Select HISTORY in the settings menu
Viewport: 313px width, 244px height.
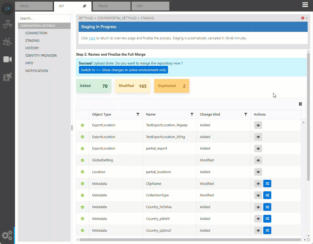pyautogui.click(x=32, y=48)
